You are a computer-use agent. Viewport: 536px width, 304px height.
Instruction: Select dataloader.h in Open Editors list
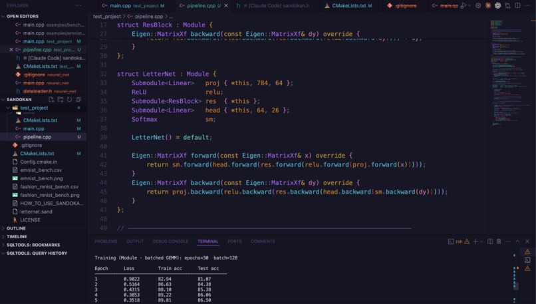(x=43, y=91)
